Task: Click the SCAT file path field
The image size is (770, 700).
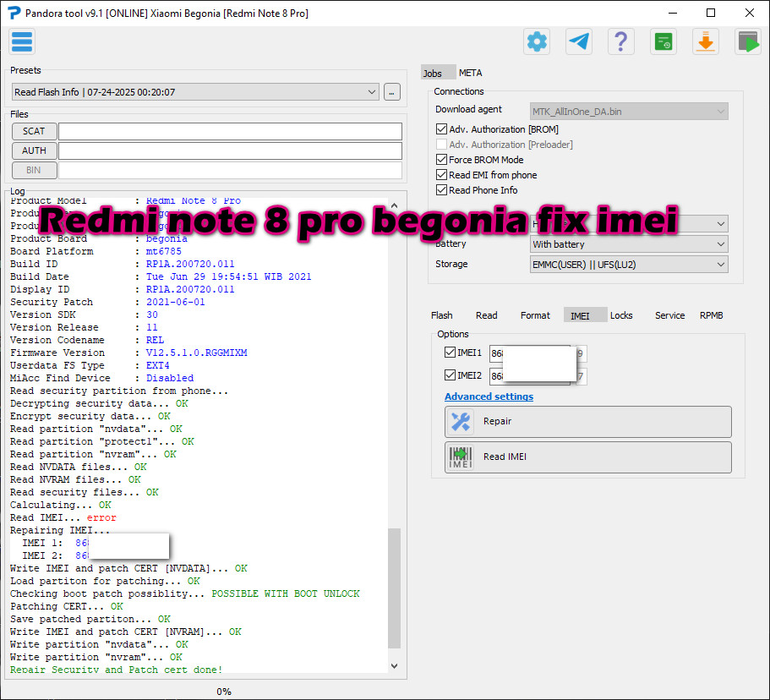Action: 230,131
